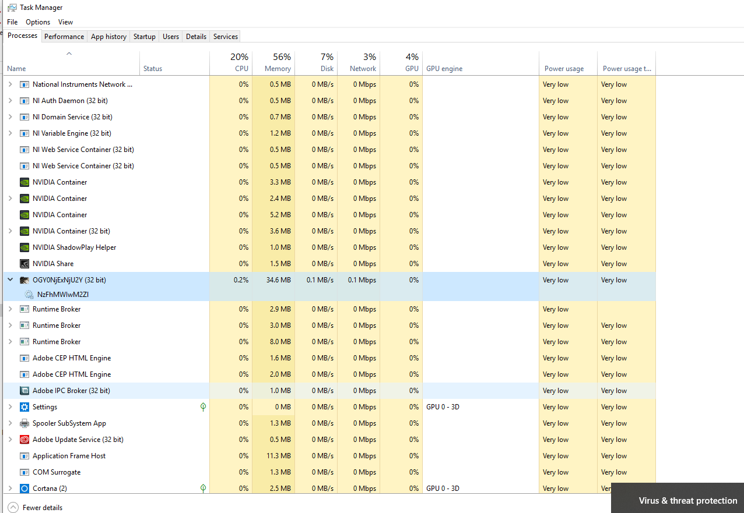Sort by the Power usage column header
This screenshot has width=744, height=513.
click(568, 63)
